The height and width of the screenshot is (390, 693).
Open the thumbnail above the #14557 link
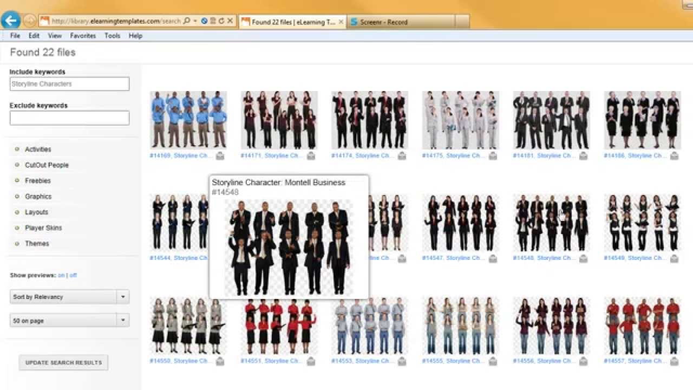point(642,326)
